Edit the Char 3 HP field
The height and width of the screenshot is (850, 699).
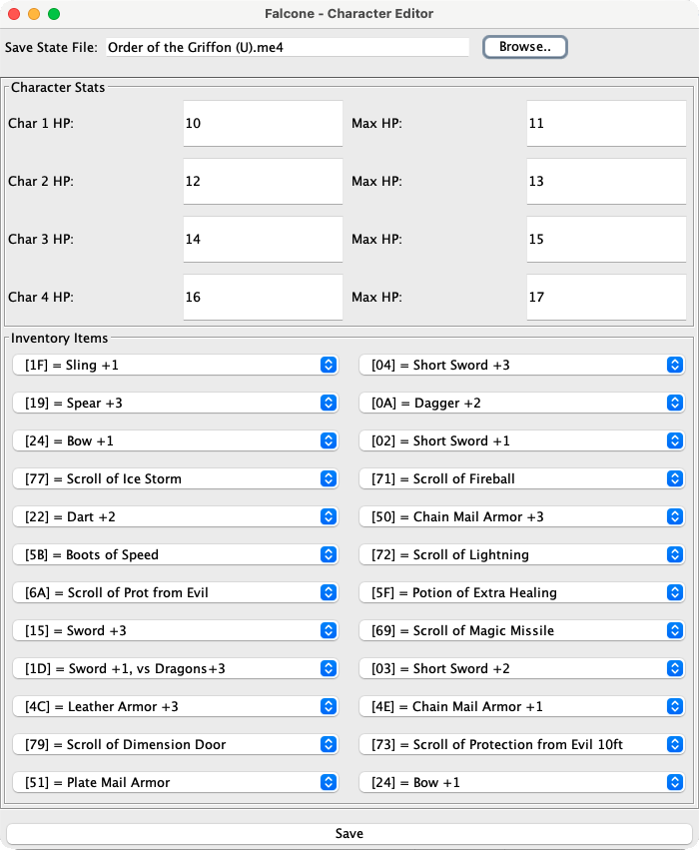click(x=263, y=239)
